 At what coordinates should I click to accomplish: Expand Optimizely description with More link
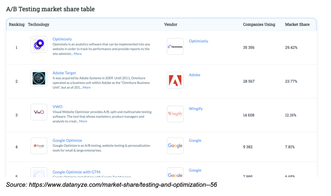pyautogui.click(x=77, y=54)
